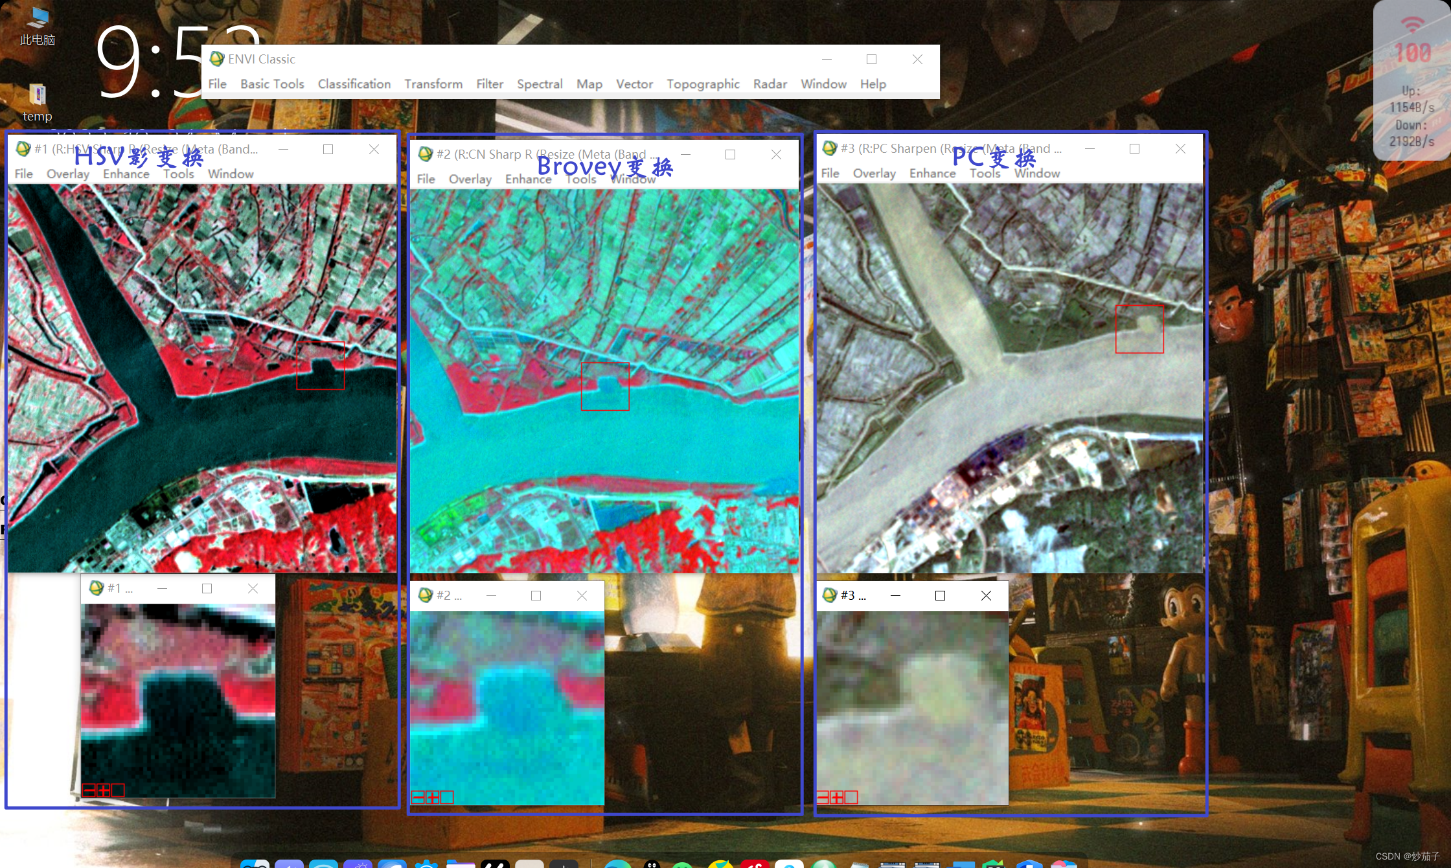Open Overlay menu in #3 PC Sharpen window

tap(874, 174)
